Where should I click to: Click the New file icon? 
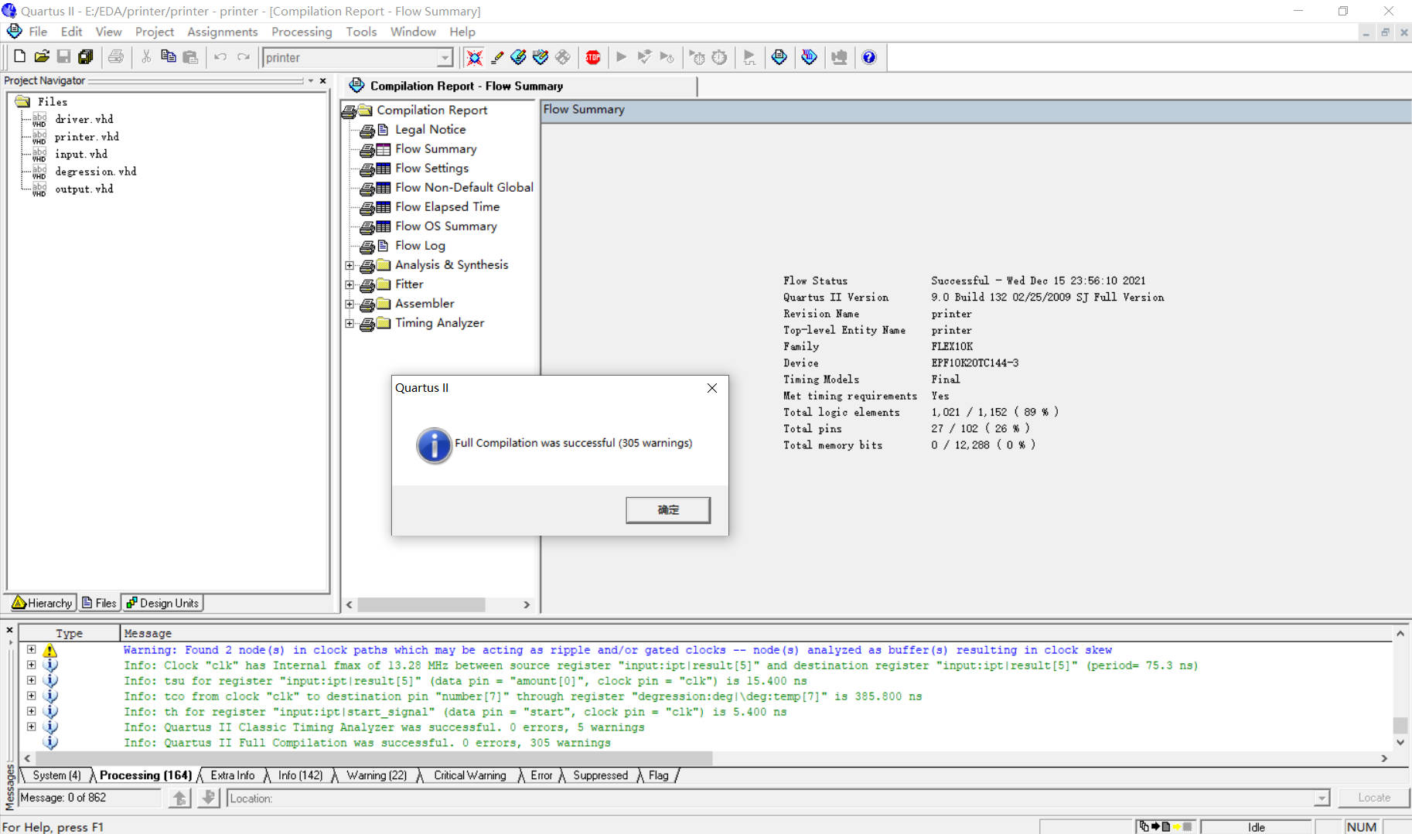(x=20, y=56)
